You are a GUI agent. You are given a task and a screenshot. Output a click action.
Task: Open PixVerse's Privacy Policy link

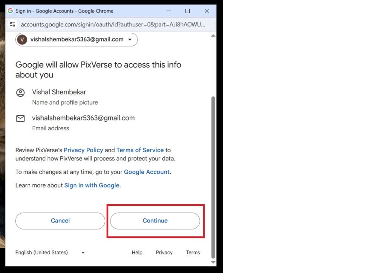[x=83, y=150]
